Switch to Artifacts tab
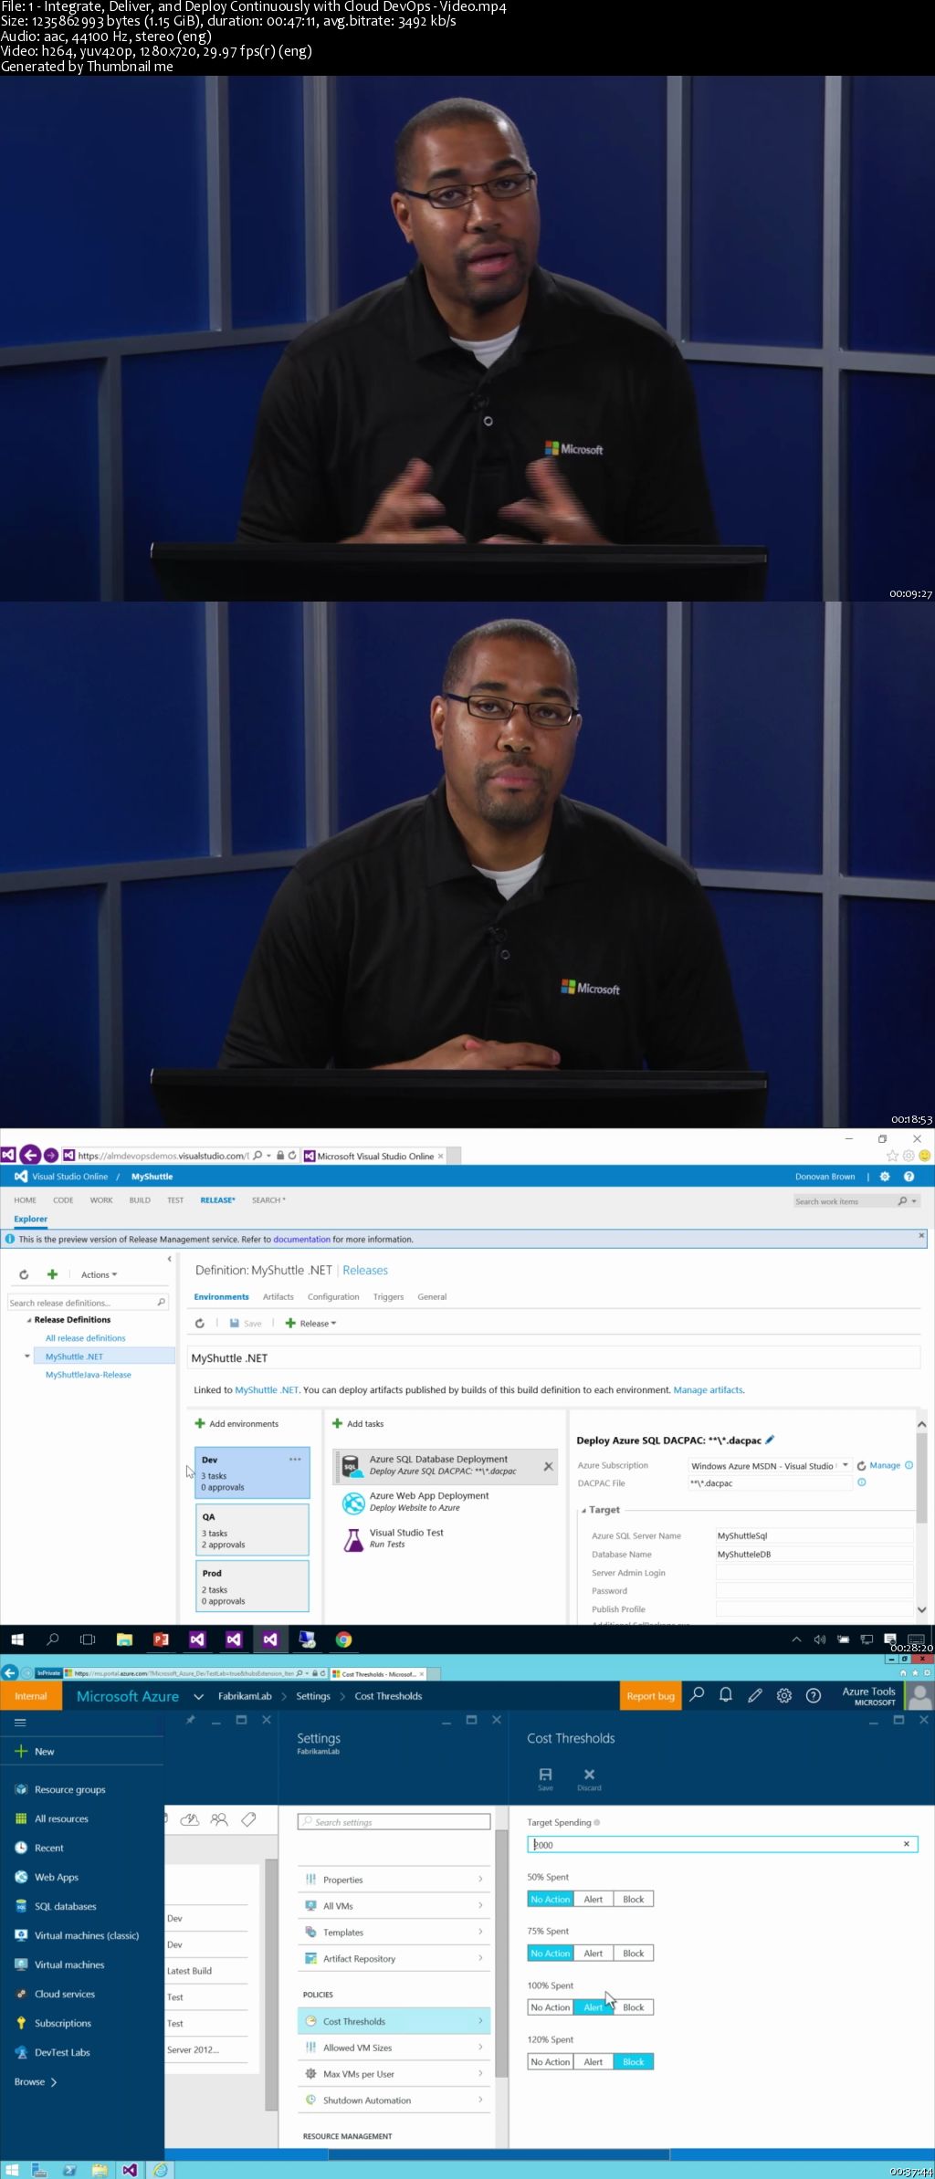 (x=278, y=1296)
